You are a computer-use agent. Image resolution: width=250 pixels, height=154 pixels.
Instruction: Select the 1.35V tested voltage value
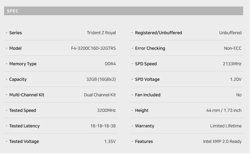click(x=110, y=141)
